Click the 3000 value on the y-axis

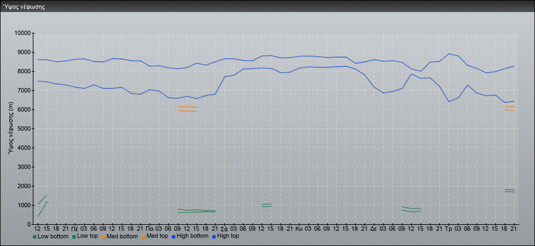pos(24,167)
